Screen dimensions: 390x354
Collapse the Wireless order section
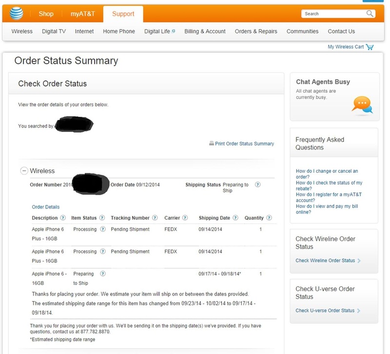tap(24, 170)
